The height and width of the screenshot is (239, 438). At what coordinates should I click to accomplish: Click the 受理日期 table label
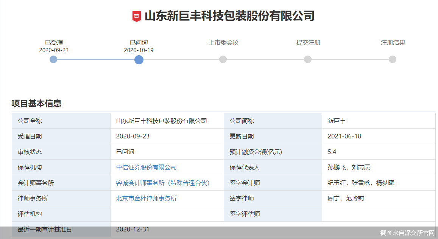point(30,137)
